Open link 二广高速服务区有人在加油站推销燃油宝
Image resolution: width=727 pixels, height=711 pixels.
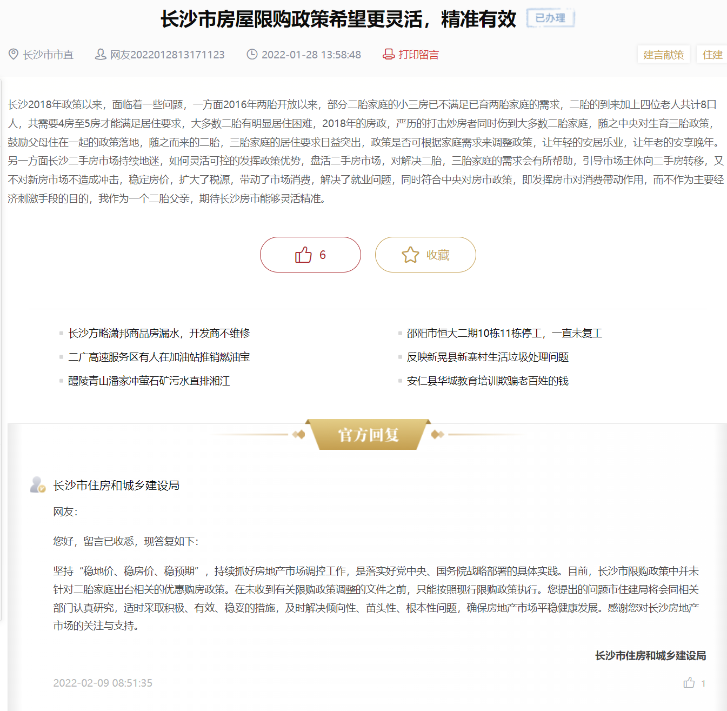coord(159,357)
